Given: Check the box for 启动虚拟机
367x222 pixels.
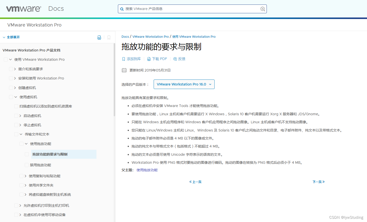Looking at the screenshot, I should click(x=16, y=116).
